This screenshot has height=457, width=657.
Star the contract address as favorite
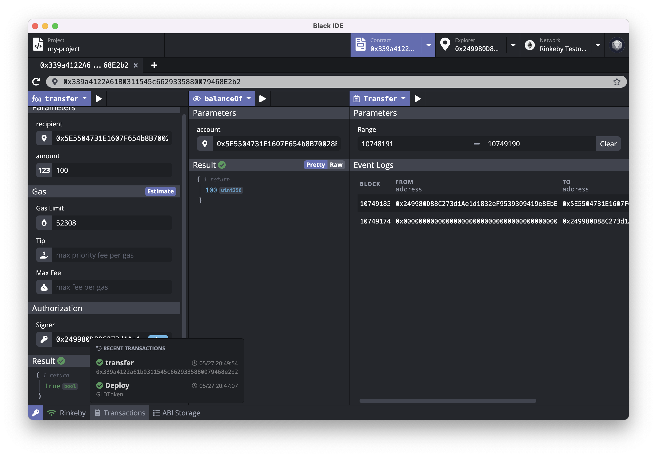pos(617,82)
